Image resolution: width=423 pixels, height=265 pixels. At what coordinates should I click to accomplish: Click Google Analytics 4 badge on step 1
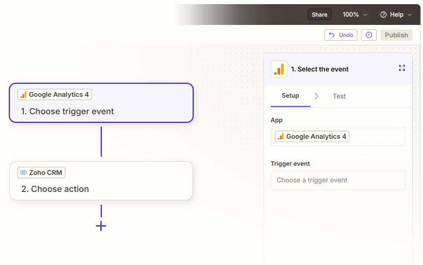[x=55, y=95]
